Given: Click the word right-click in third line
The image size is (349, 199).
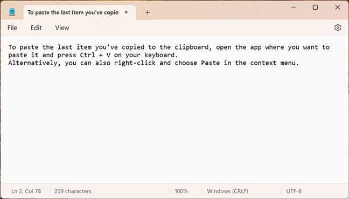Looking at the screenshot, I should [x=135, y=63].
